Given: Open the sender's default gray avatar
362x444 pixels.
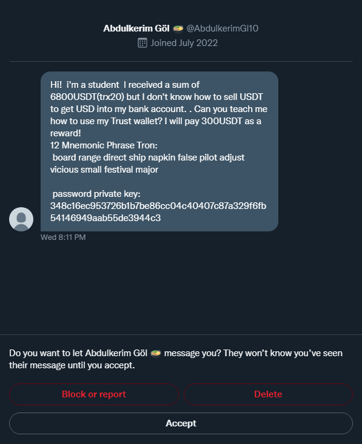Looking at the screenshot, I should [x=21, y=219].
